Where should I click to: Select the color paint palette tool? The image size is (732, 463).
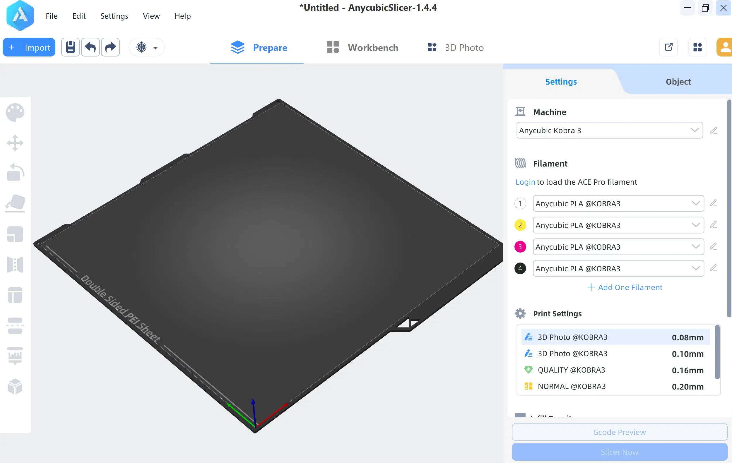(15, 112)
